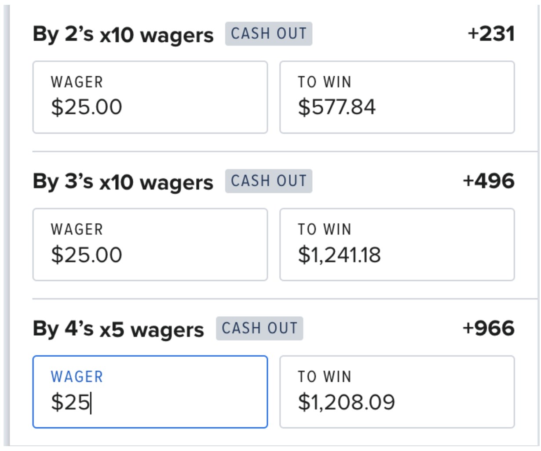541x451 pixels.
Task: Click the TO WIN label in By 3's section
Action: tap(325, 229)
